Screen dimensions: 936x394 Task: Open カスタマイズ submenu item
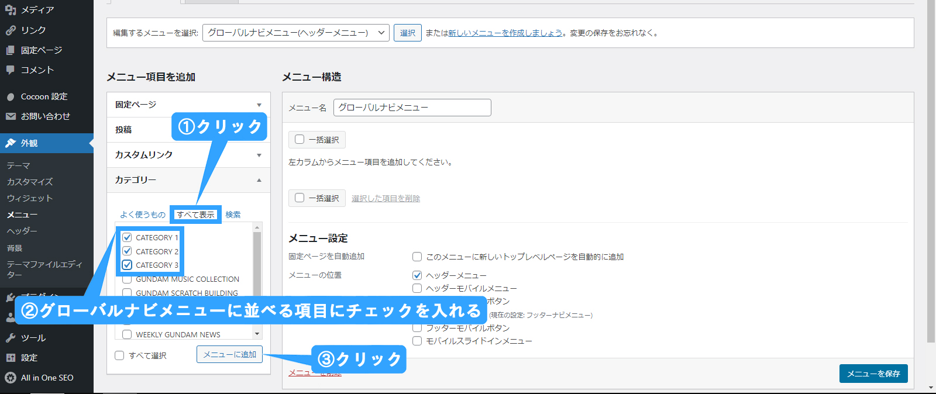point(30,182)
